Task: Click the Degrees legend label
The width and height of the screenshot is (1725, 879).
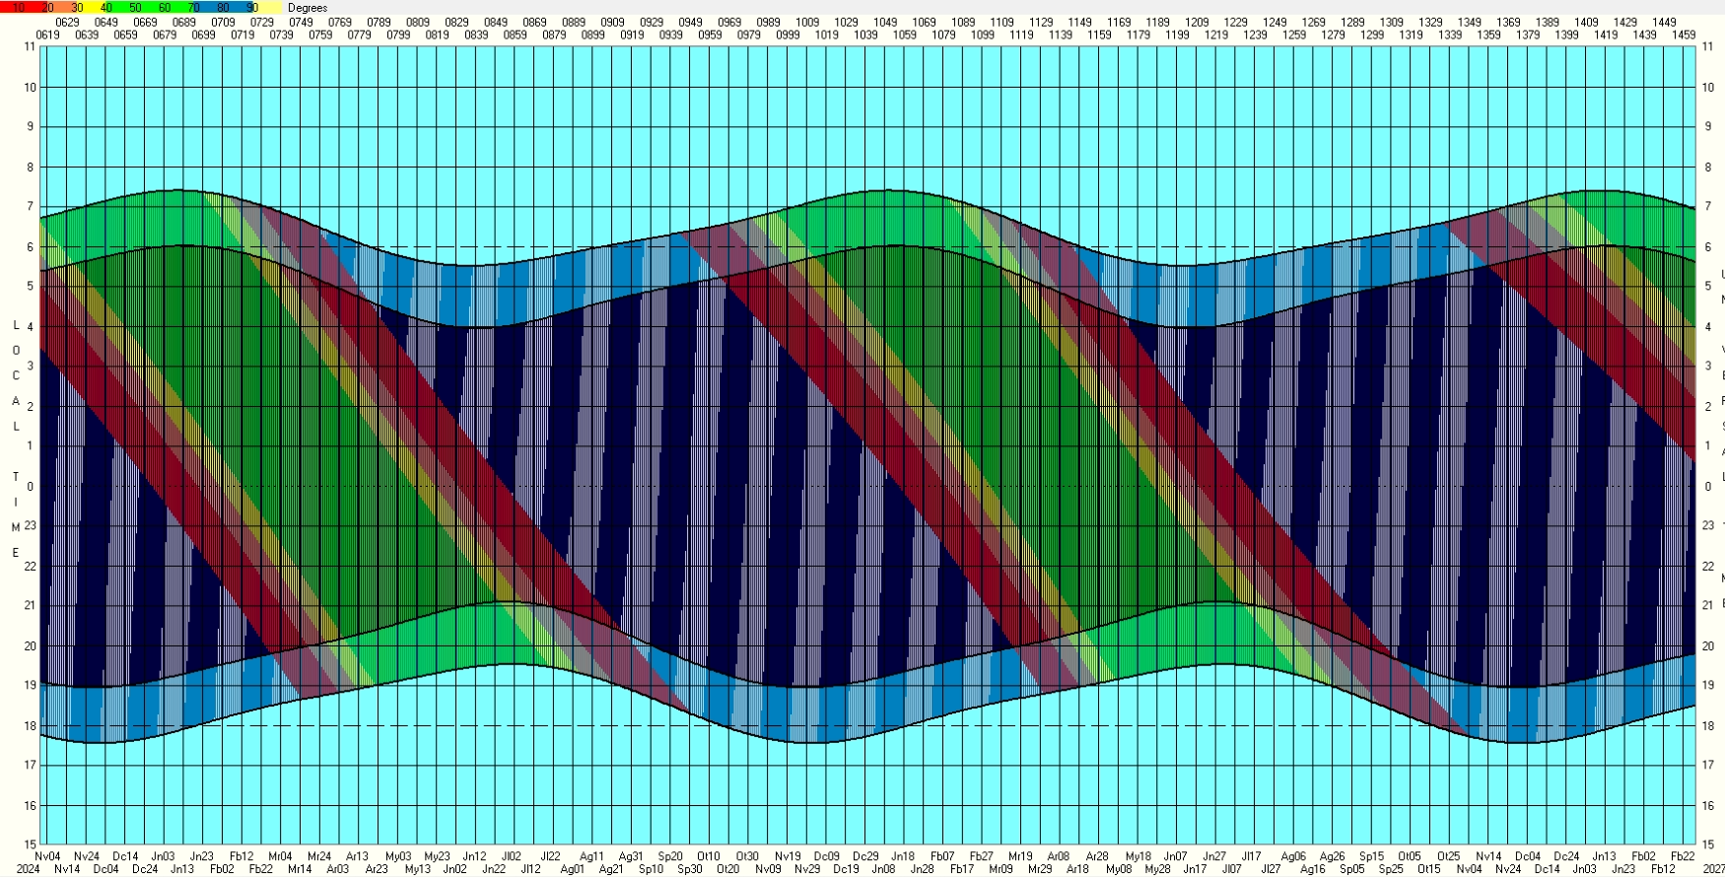Action: (x=308, y=8)
